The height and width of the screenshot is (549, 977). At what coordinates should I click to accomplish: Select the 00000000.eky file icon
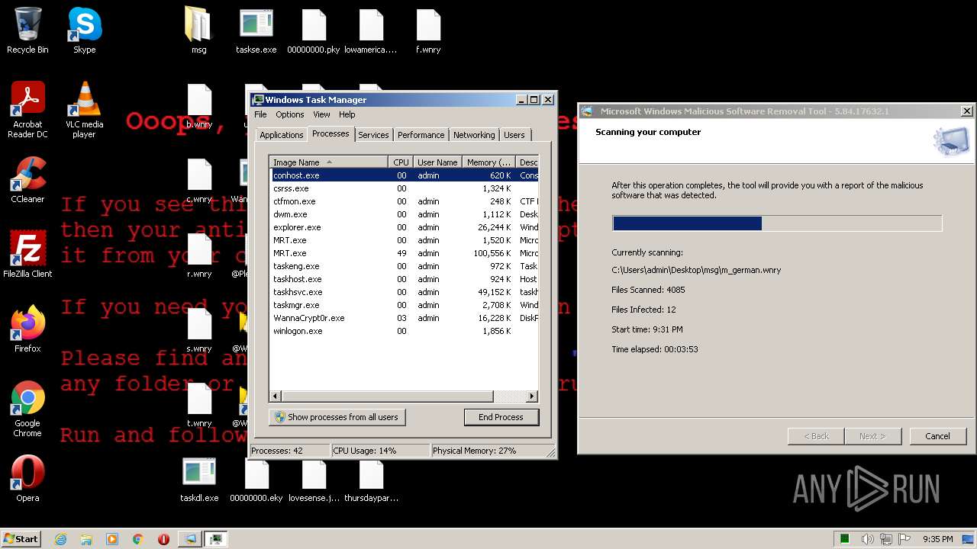[x=256, y=480]
